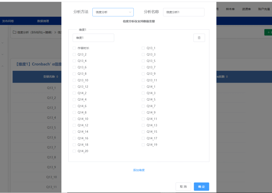Enable the Q13_1 variable checkbox
The image size is (272, 193).
point(143,48)
